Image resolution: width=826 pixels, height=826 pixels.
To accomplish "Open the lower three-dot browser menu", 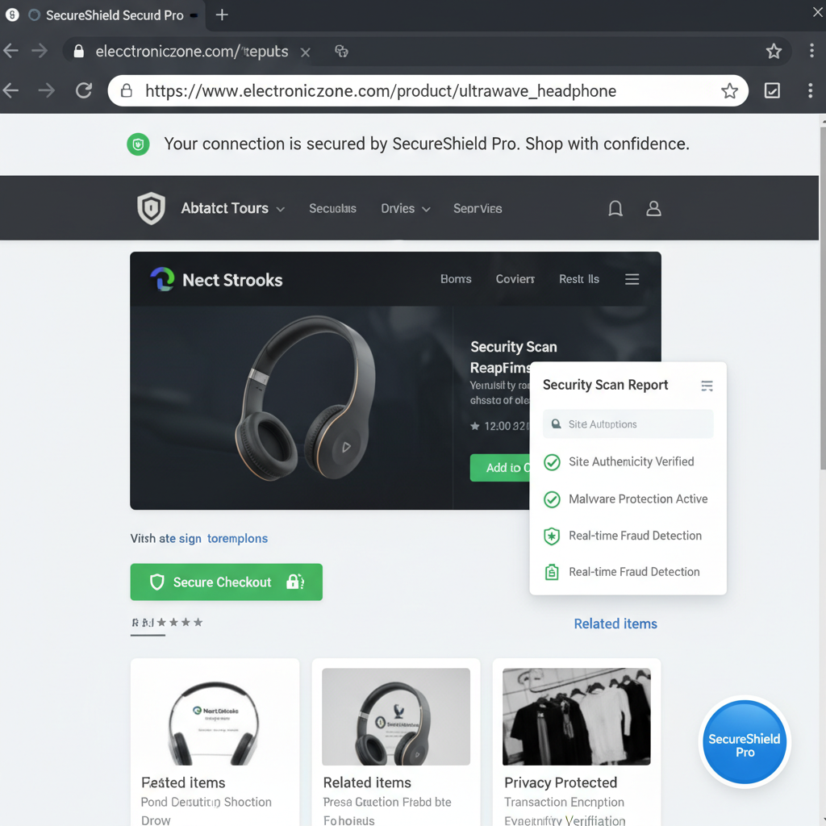I will [810, 90].
